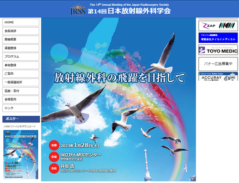Select the 協賛・寄付 menu item
The image size is (239, 183).
21,91
